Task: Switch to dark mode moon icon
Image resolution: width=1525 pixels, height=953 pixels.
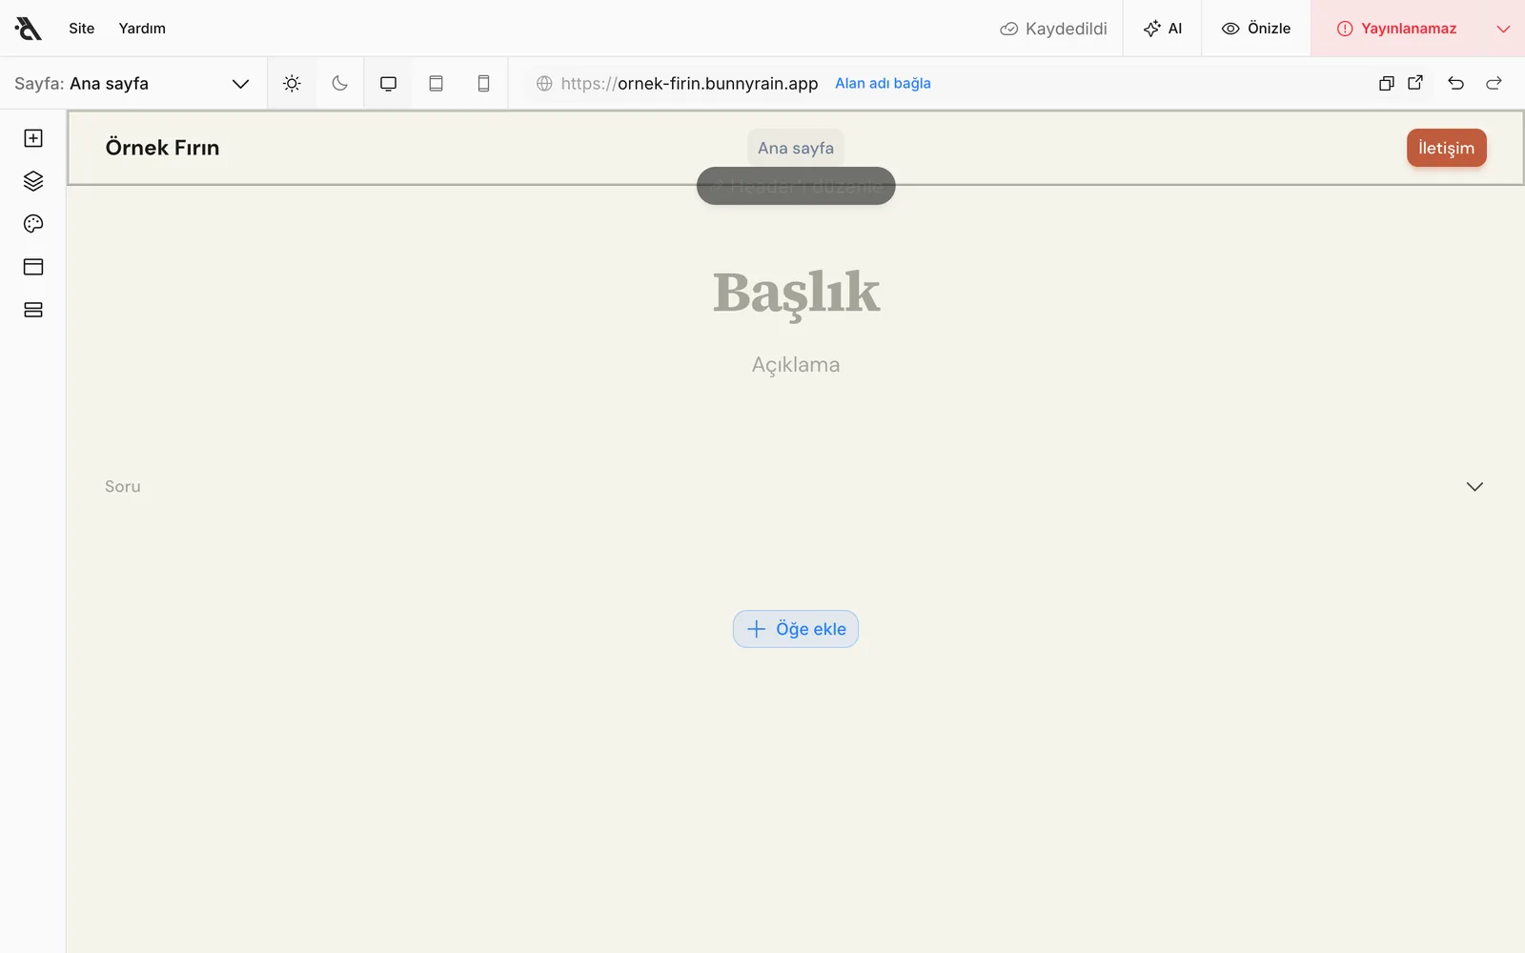Action: click(x=339, y=84)
